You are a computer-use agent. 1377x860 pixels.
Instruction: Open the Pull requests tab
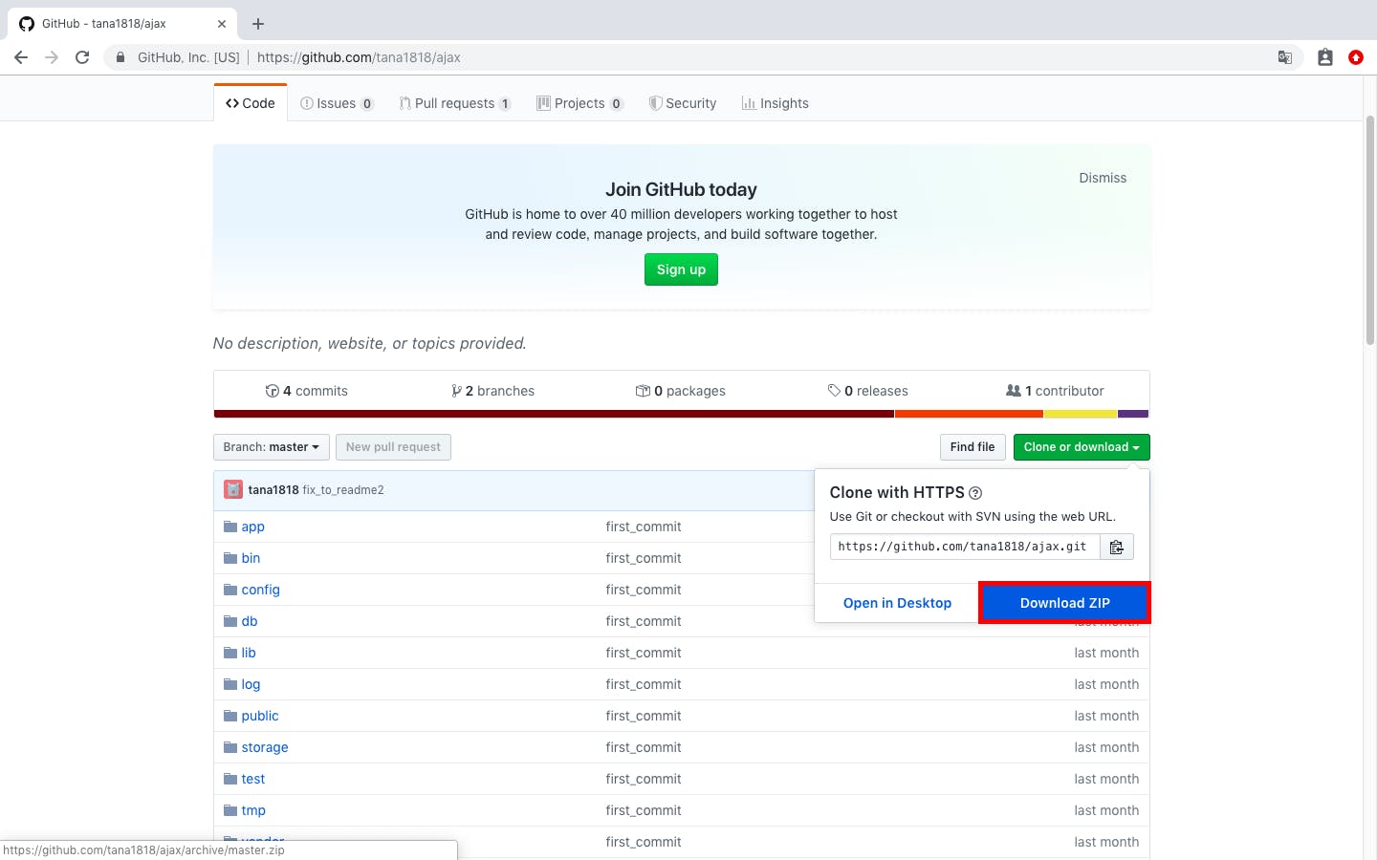click(x=455, y=103)
